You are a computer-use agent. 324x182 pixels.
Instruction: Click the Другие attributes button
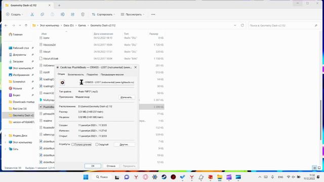coord(125,145)
